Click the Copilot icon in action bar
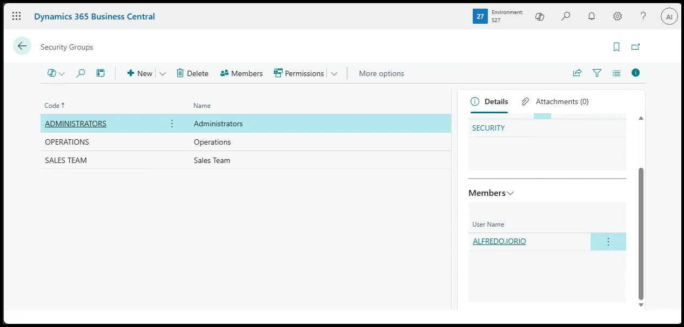684x327 pixels. [52, 73]
